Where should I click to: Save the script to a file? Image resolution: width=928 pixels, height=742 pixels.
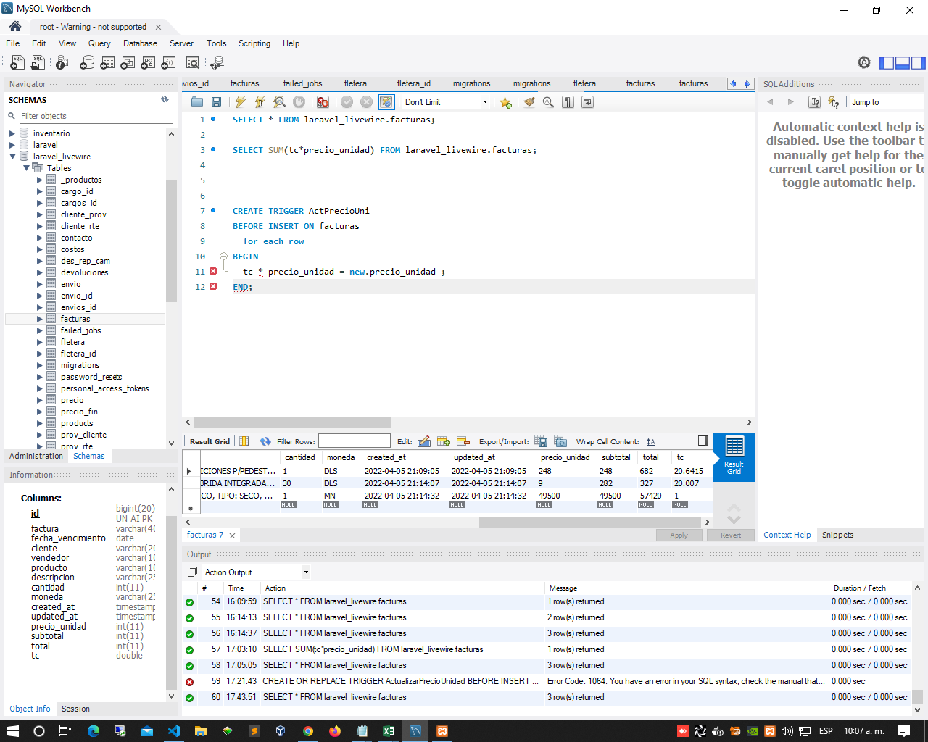[x=216, y=102]
